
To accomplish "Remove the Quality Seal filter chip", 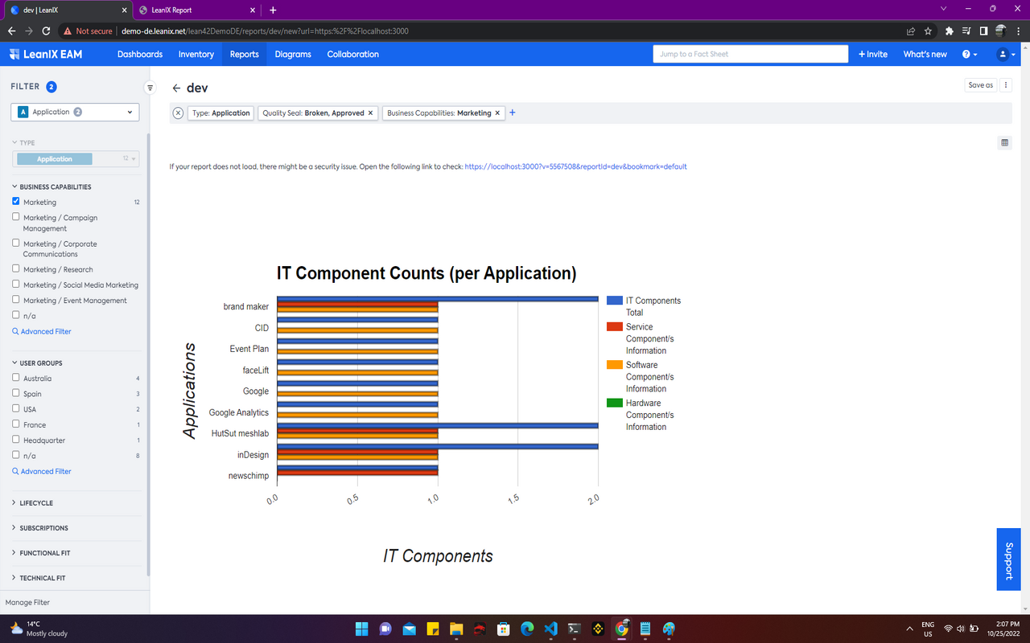I will tap(371, 113).
